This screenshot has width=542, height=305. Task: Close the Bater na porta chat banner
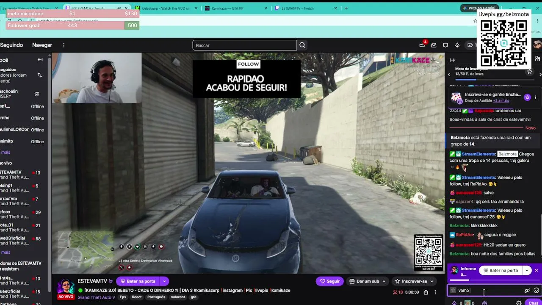coord(536,270)
